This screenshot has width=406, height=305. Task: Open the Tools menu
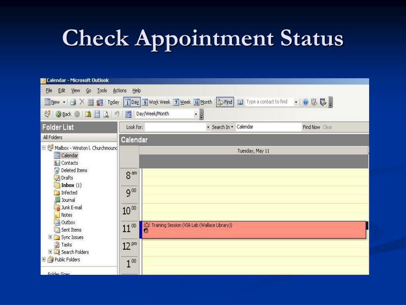coord(102,91)
